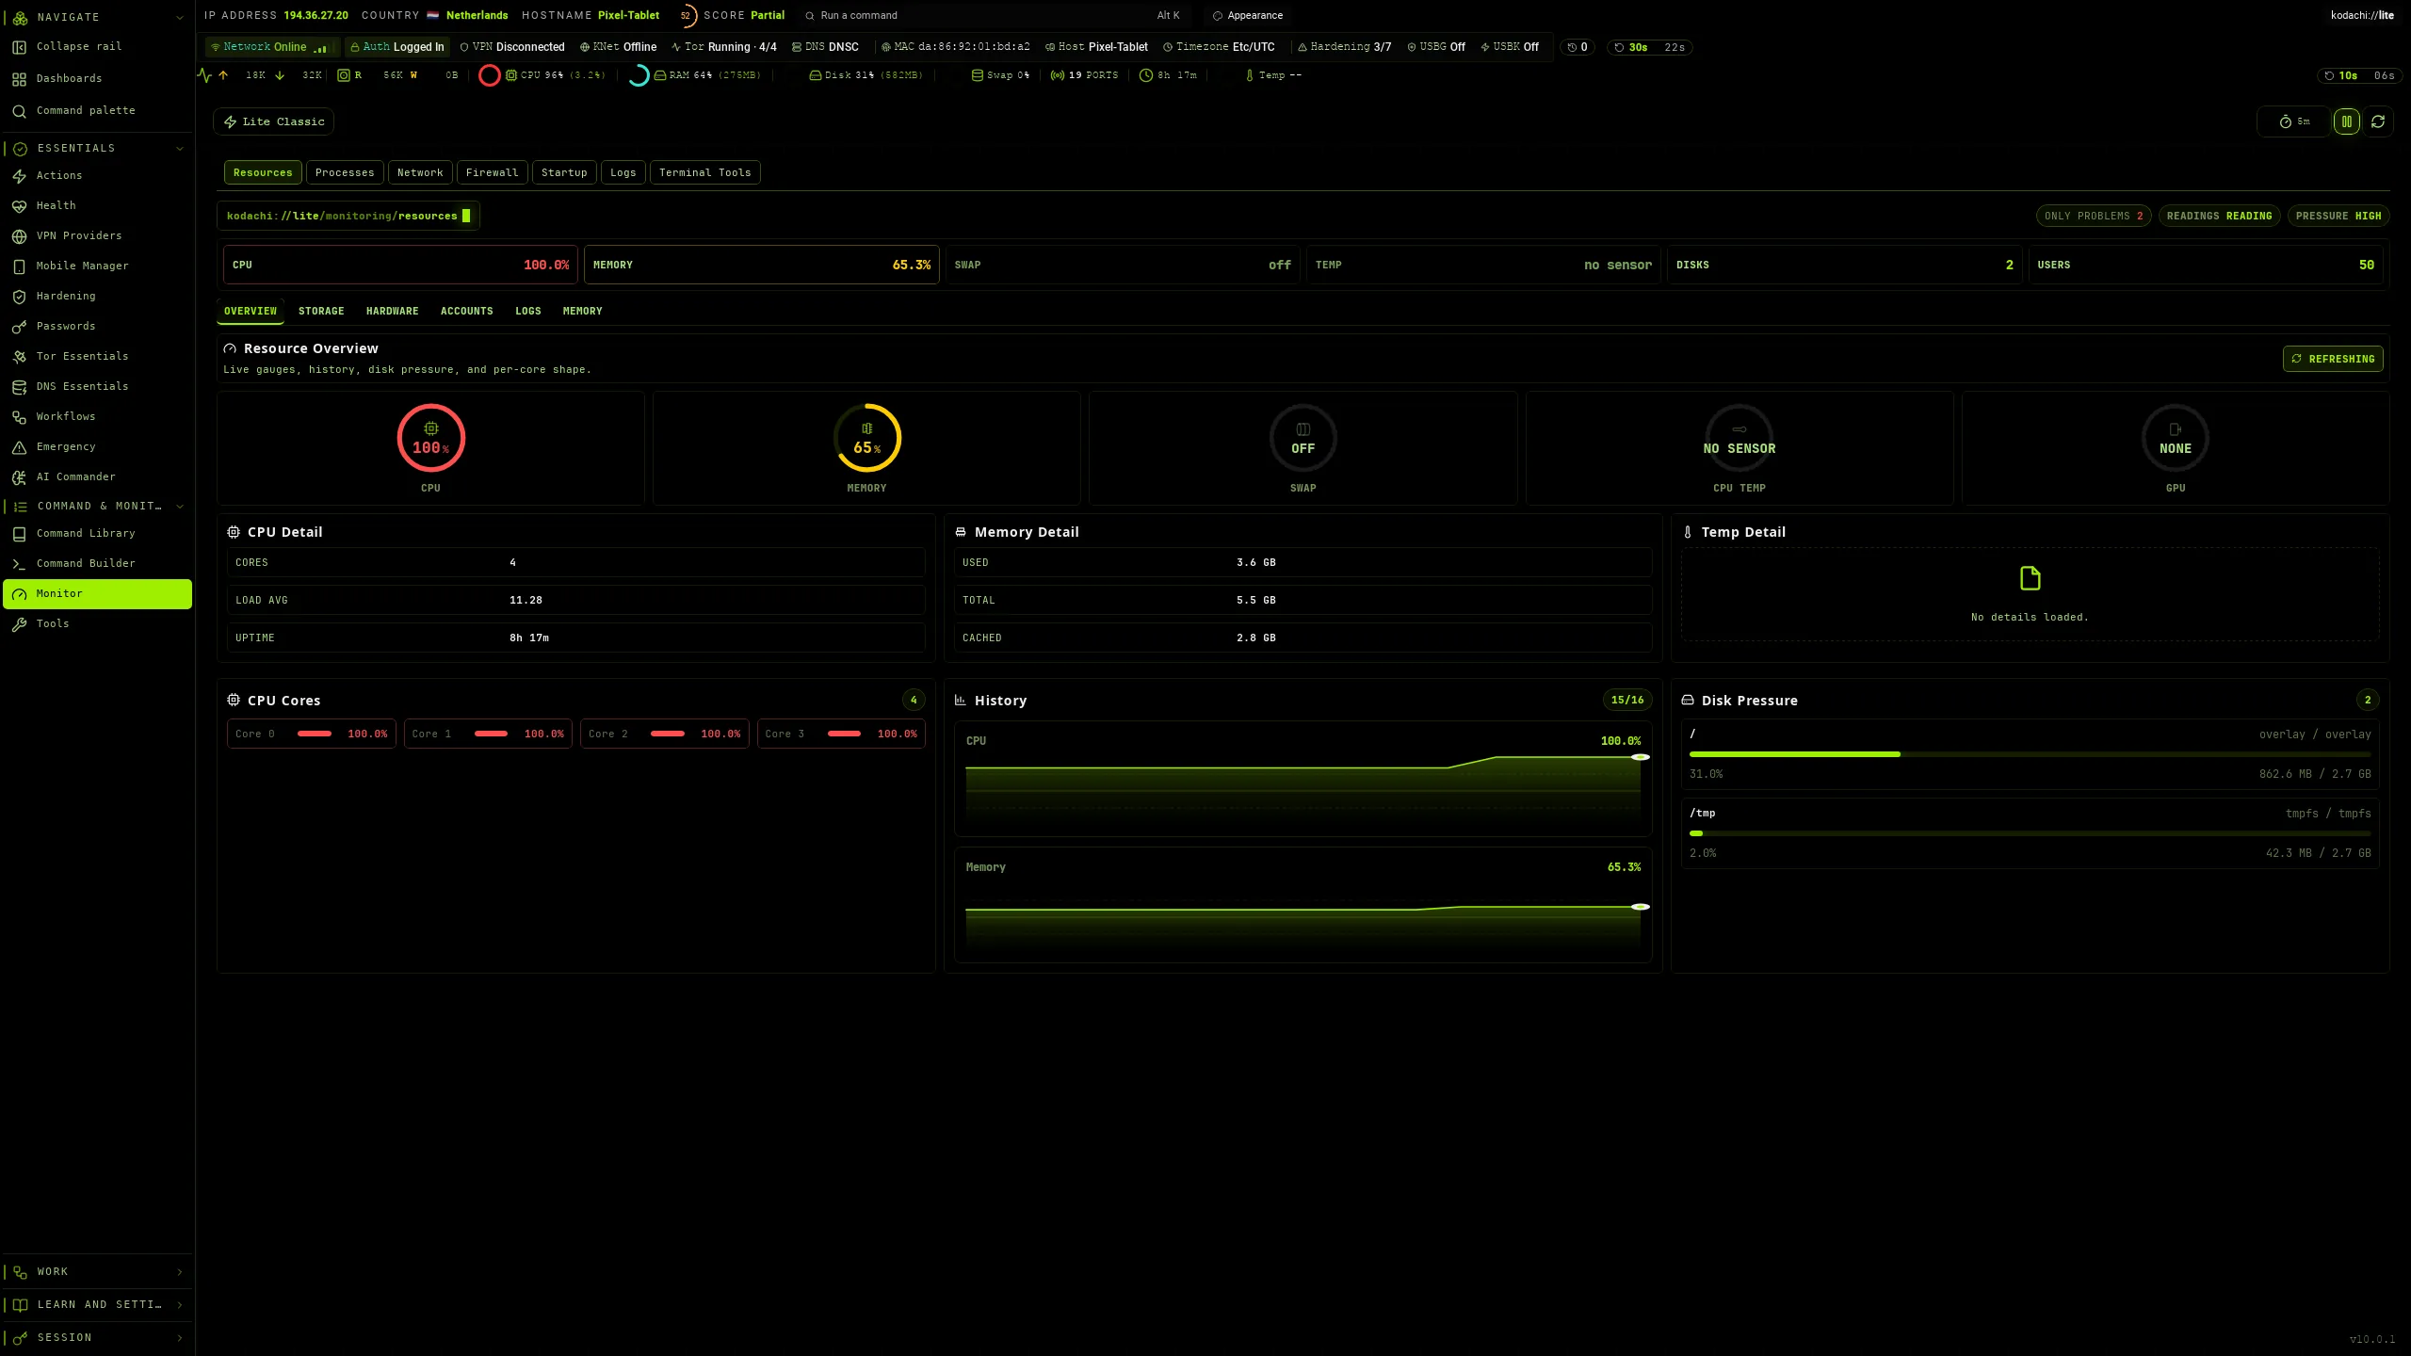Screen dimensions: 2411x1356
Task: Click the GPU NONE gauge
Action: [2175, 438]
